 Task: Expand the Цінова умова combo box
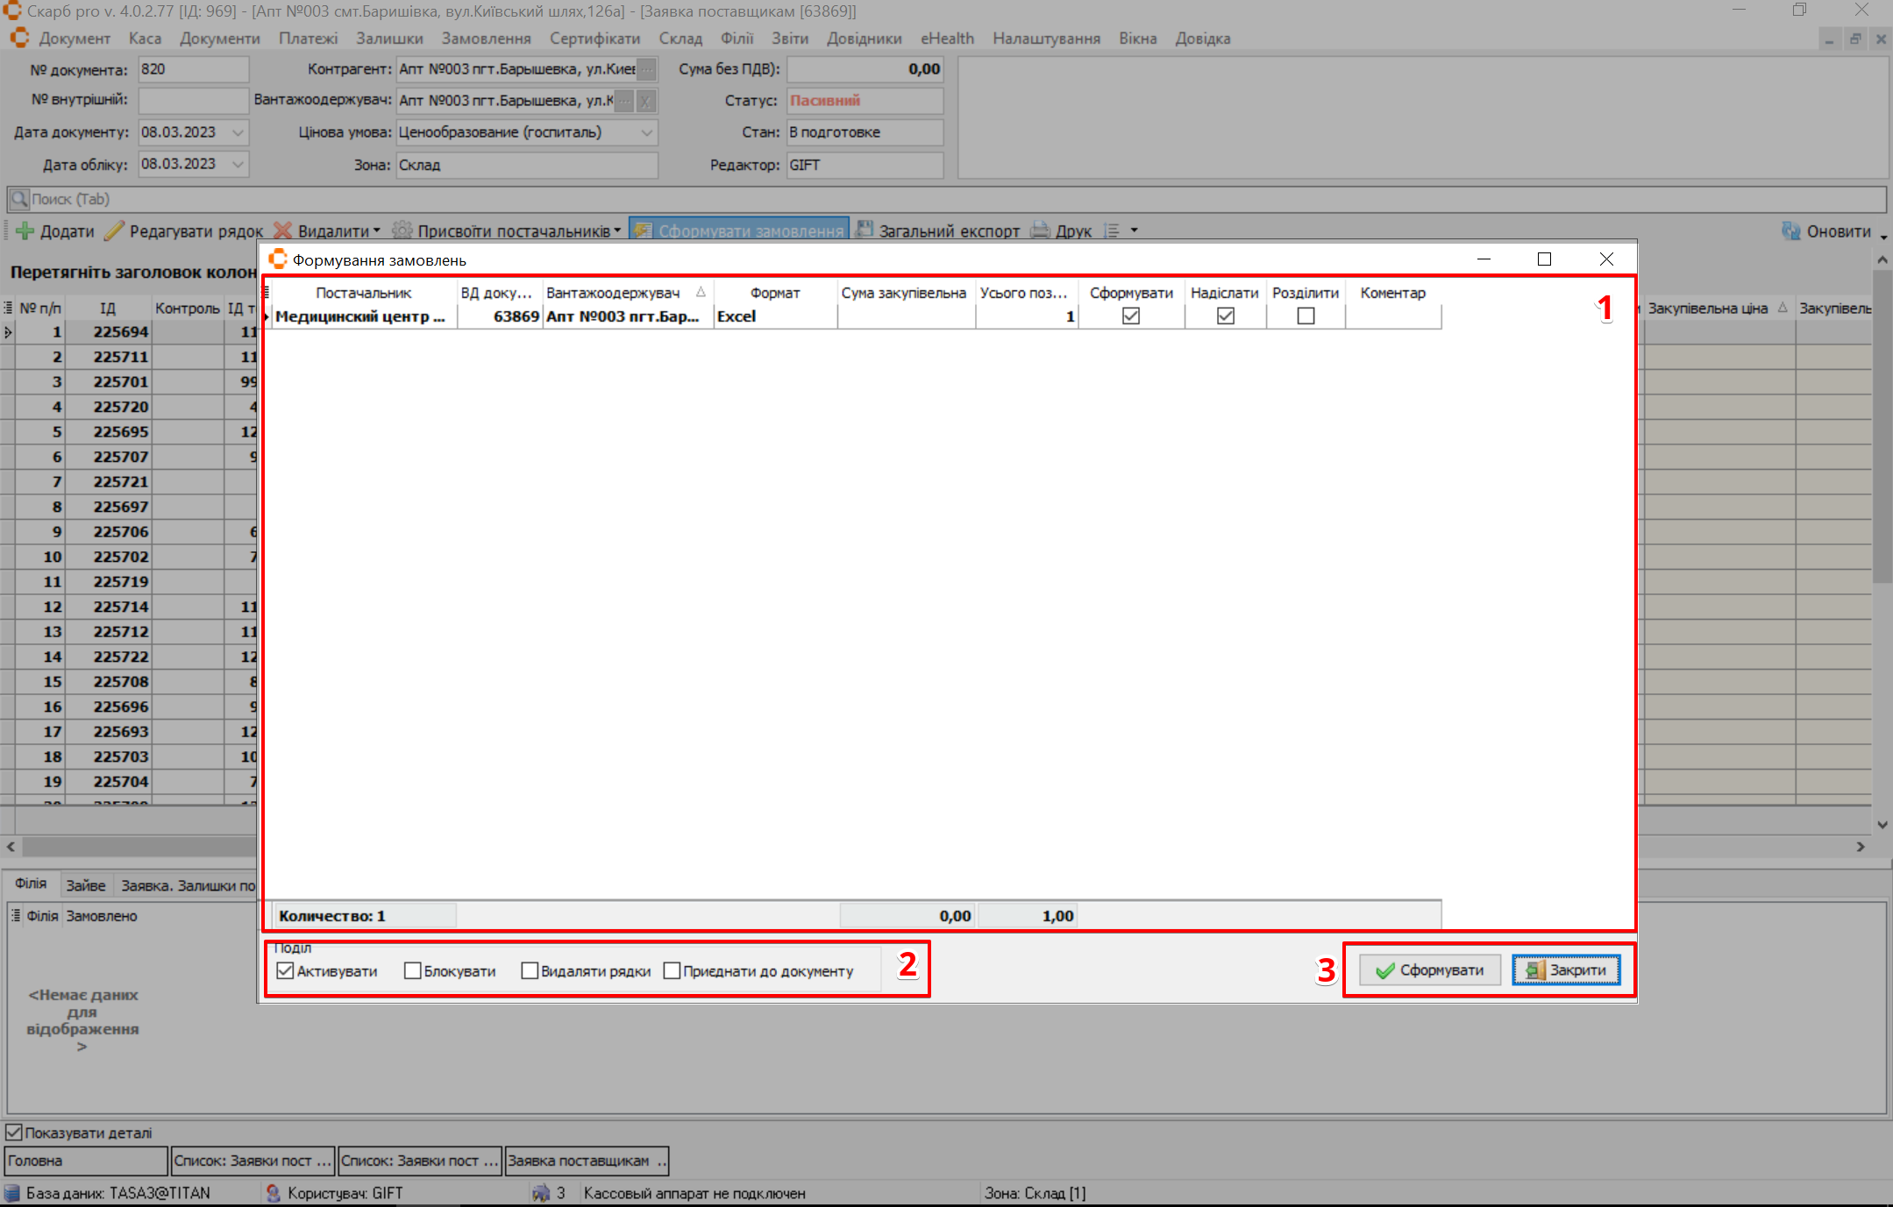click(646, 132)
